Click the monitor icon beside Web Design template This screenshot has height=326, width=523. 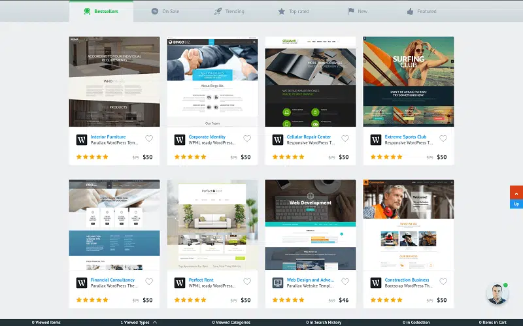pos(278,283)
